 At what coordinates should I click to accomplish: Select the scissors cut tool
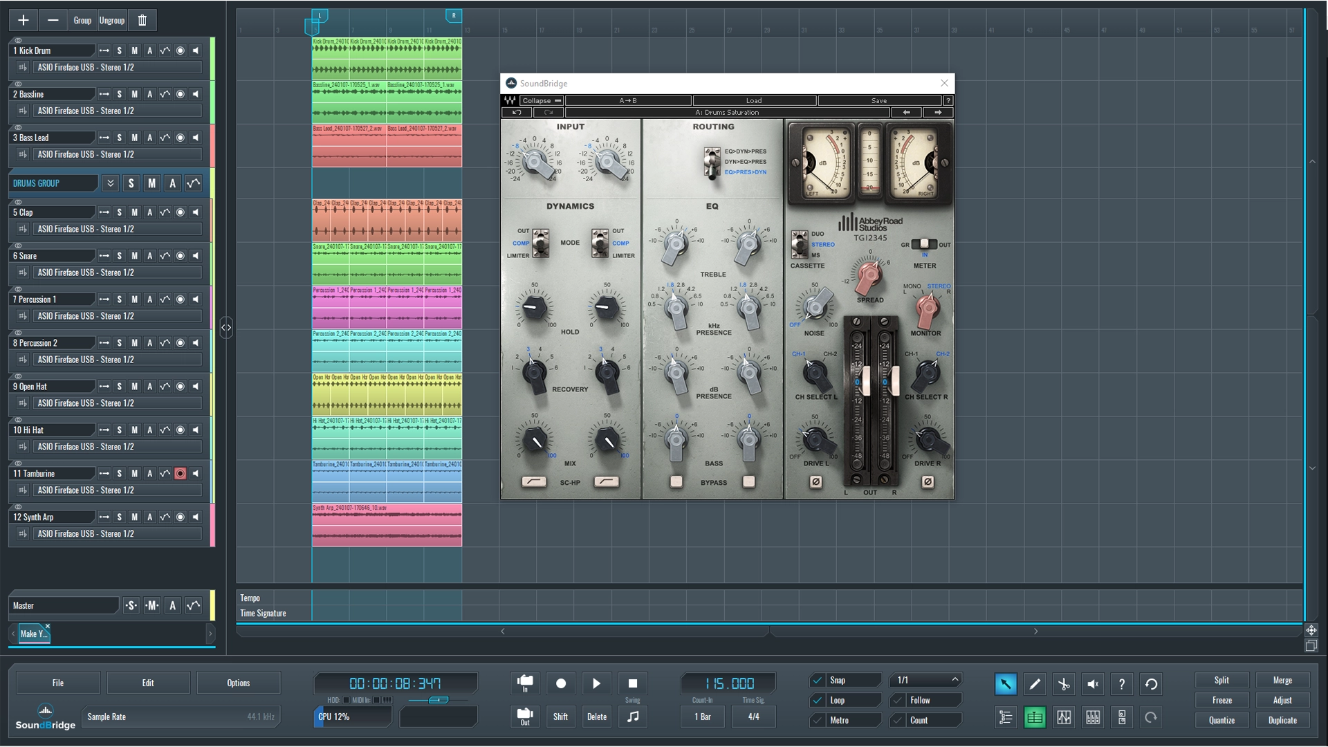pyautogui.click(x=1064, y=684)
